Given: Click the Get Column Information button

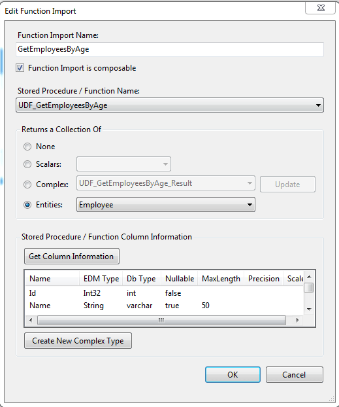Looking at the screenshot, I should click(72, 257).
